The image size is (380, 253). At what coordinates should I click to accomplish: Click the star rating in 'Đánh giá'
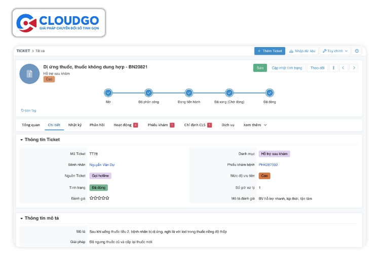click(x=99, y=198)
